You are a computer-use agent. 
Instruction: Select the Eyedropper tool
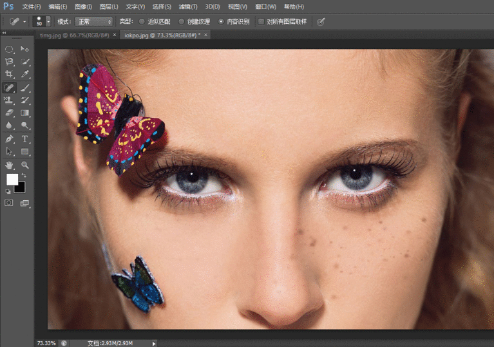25,75
